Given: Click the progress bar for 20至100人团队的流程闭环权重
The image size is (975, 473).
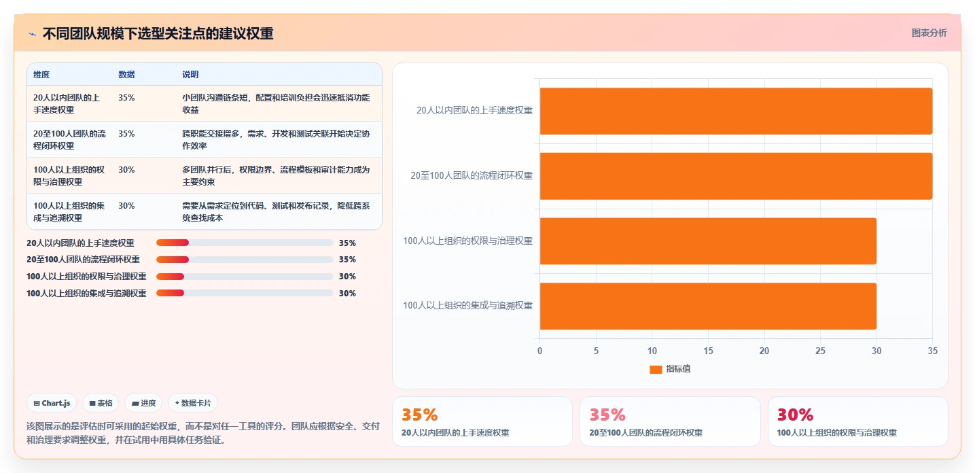Looking at the screenshot, I should point(245,260).
